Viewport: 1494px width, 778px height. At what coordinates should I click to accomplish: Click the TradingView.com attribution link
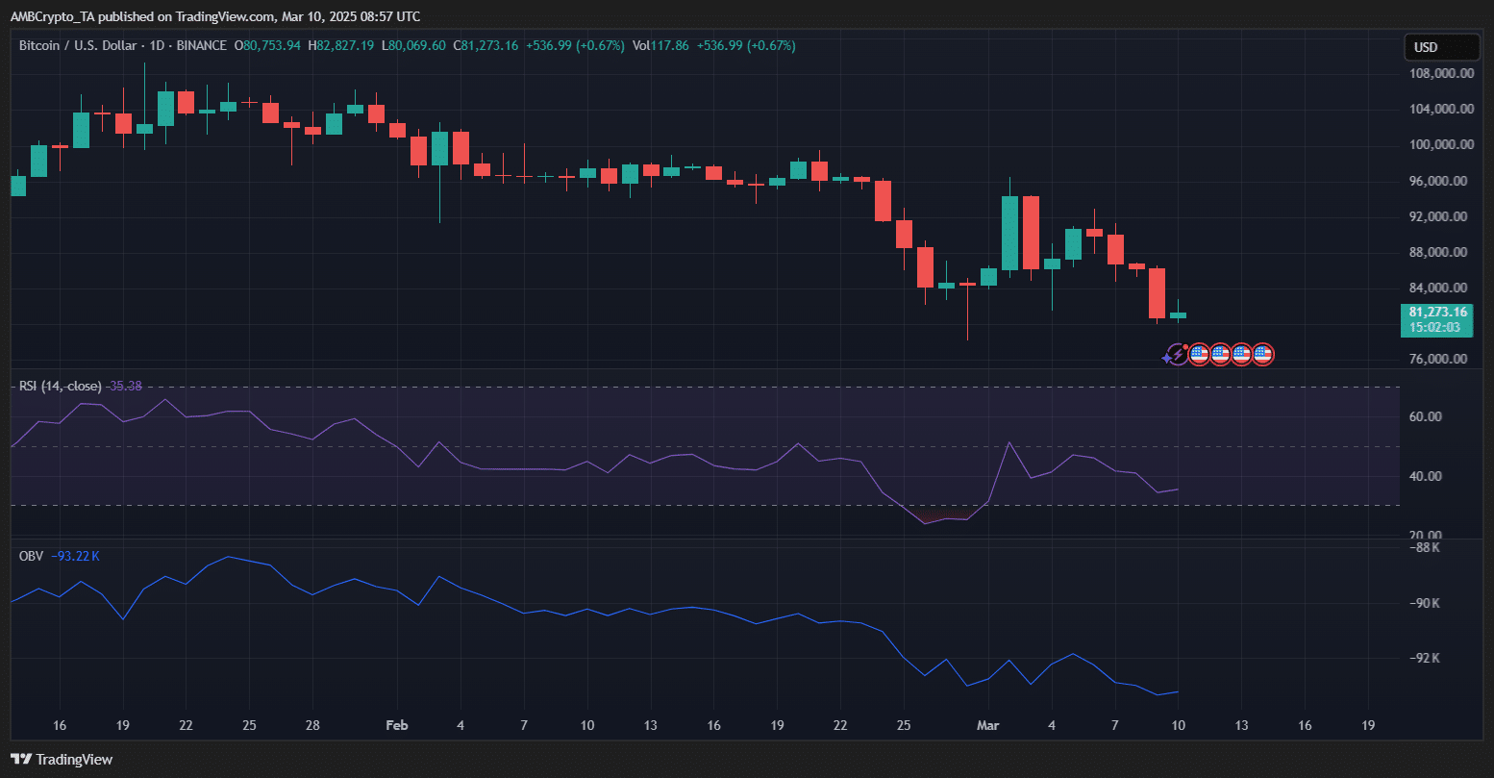[213, 16]
